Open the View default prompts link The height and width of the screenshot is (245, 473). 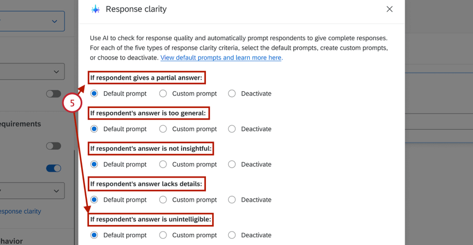pos(221,58)
